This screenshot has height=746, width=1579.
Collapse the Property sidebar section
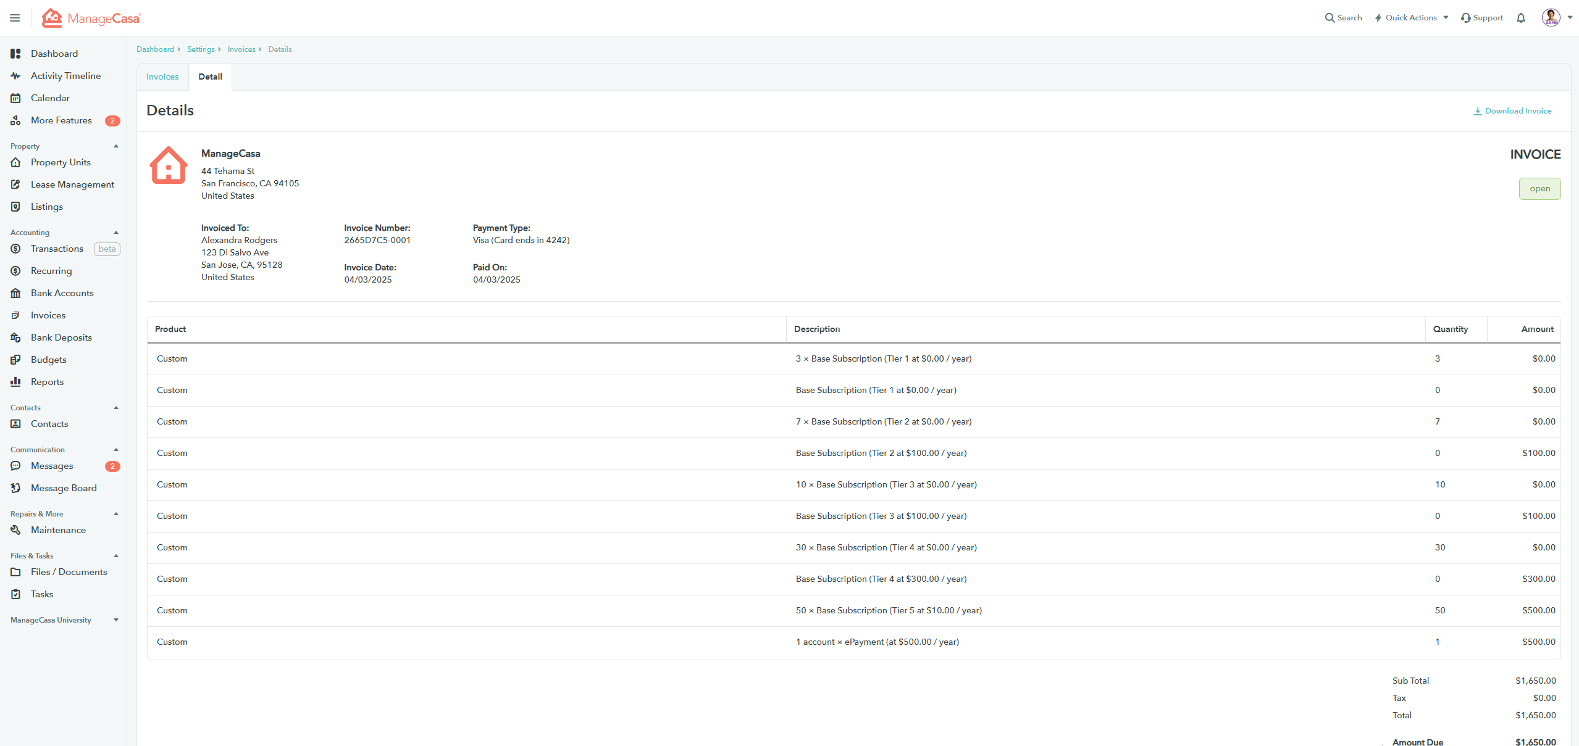[x=116, y=146]
